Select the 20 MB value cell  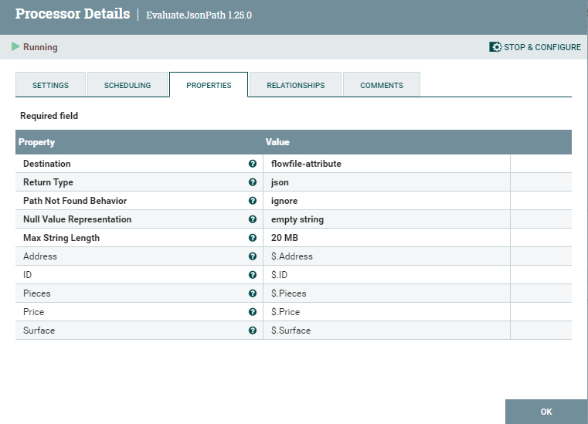[386, 238]
